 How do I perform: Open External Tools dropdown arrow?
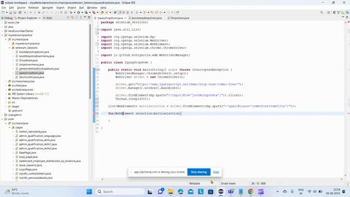pyautogui.click(x=97, y=13)
